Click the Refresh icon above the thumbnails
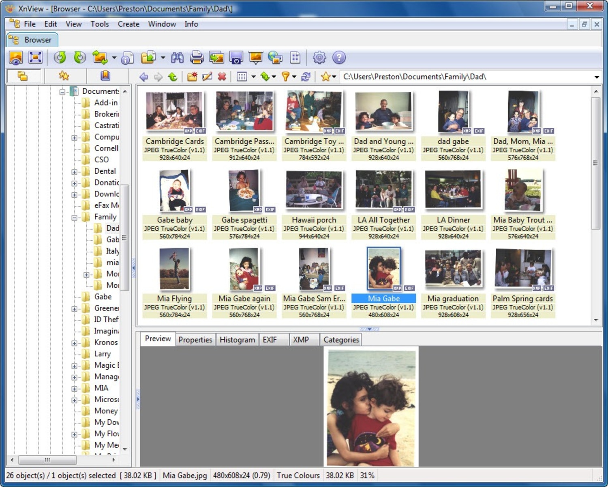608x487 pixels. [306, 77]
